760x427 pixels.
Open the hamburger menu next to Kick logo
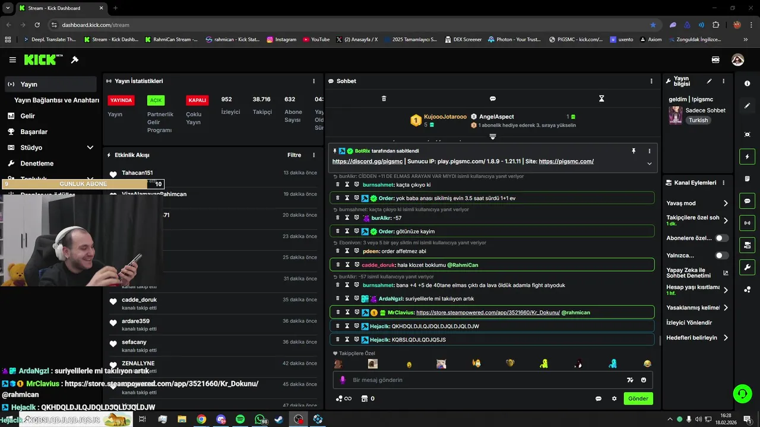pyautogui.click(x=12, y=60)
